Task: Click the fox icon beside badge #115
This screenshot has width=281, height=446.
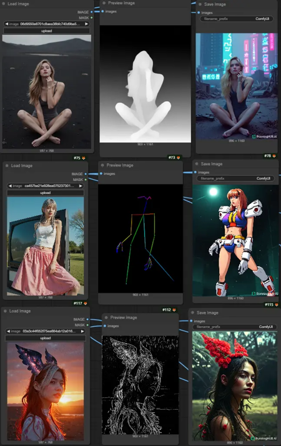Action: 276,304
